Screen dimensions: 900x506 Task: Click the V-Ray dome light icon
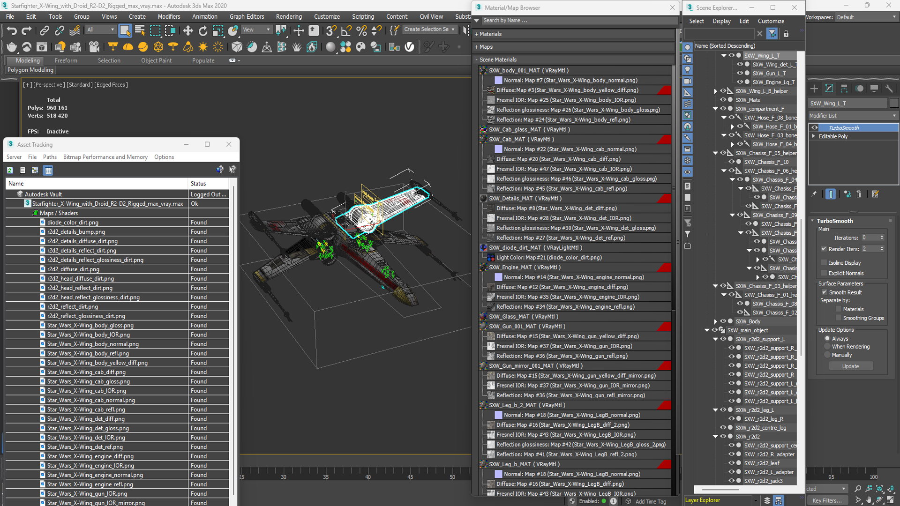pos(128,47)
